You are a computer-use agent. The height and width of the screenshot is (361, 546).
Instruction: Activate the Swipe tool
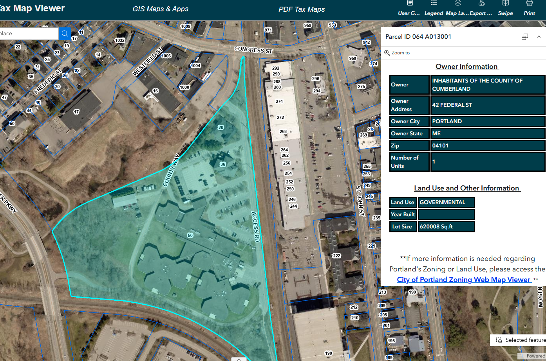(x=505, y=8)
